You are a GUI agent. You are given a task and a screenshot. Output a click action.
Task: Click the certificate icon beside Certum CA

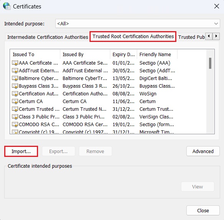point(15,102)
